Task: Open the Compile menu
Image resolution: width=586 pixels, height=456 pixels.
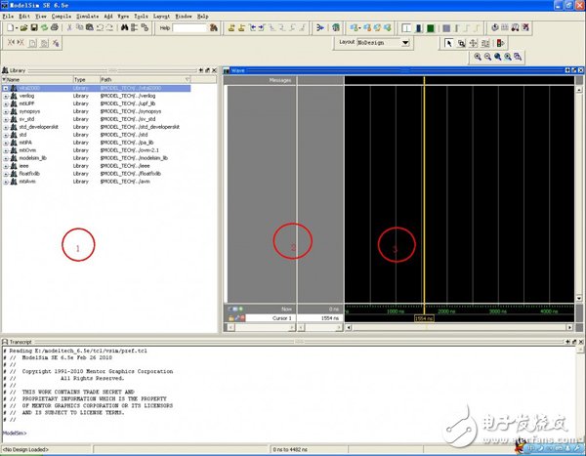Action: pyautogui.click(x=61, y=17)
